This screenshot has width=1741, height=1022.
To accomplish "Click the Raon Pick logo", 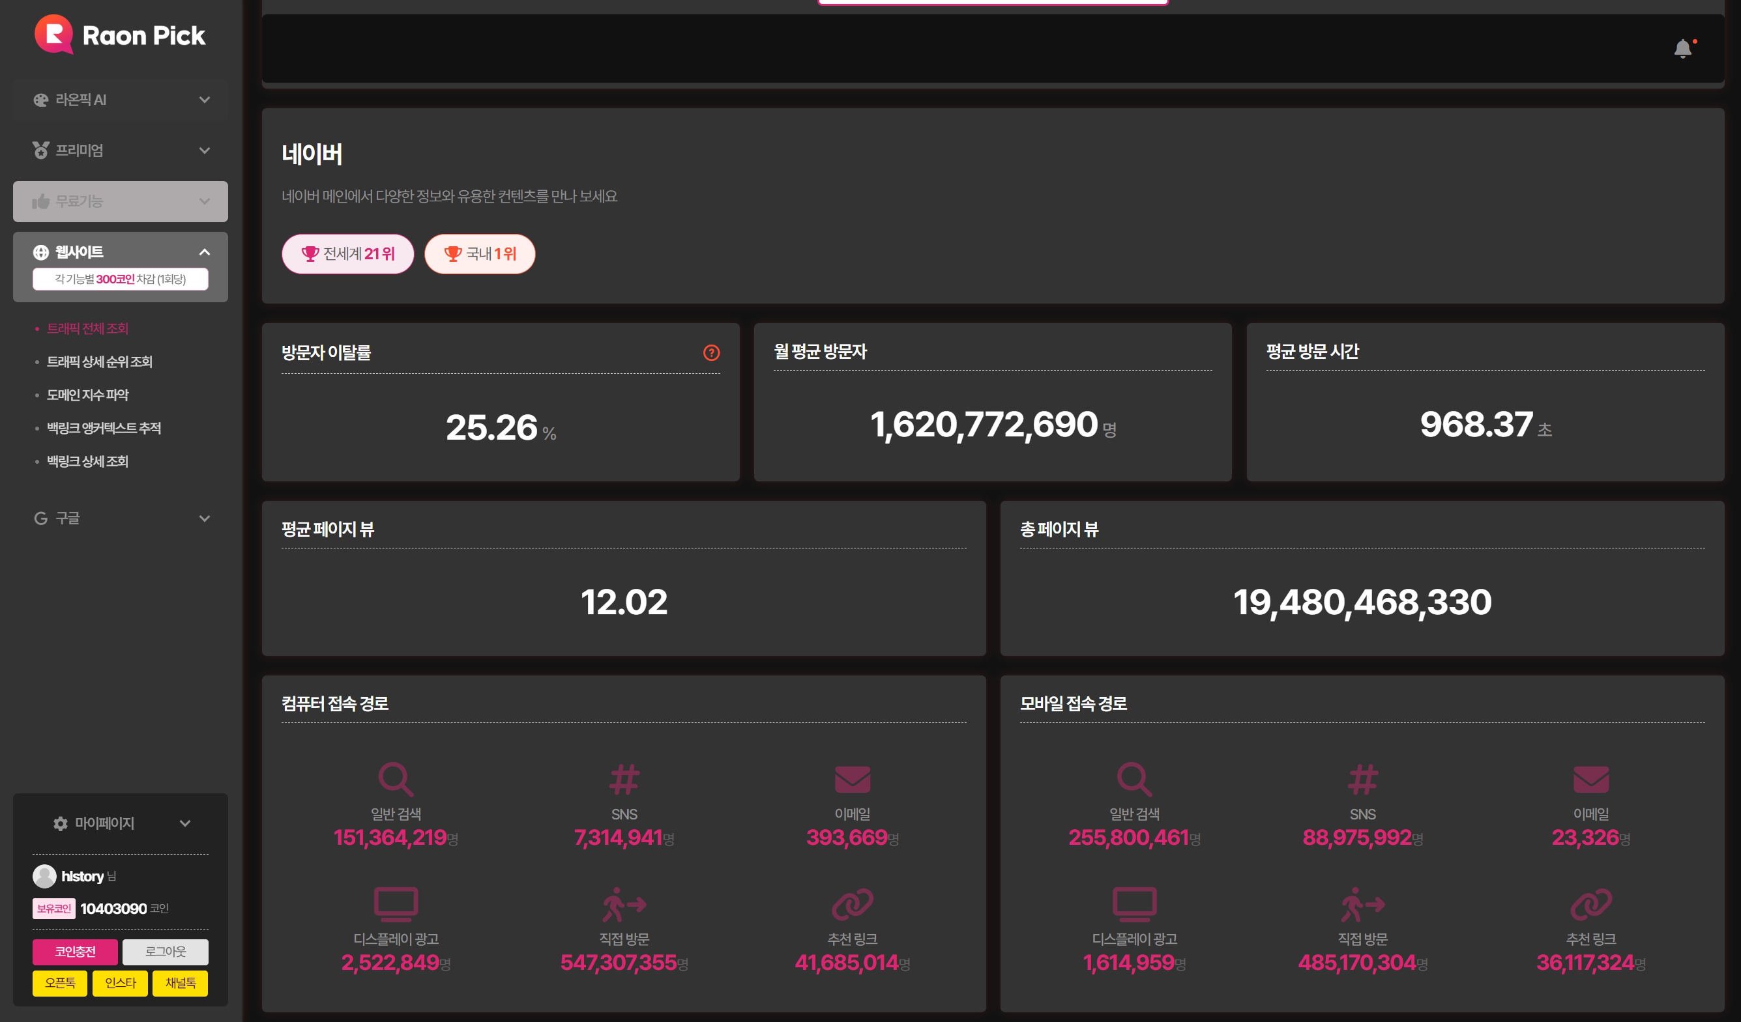I will [120, 35].
